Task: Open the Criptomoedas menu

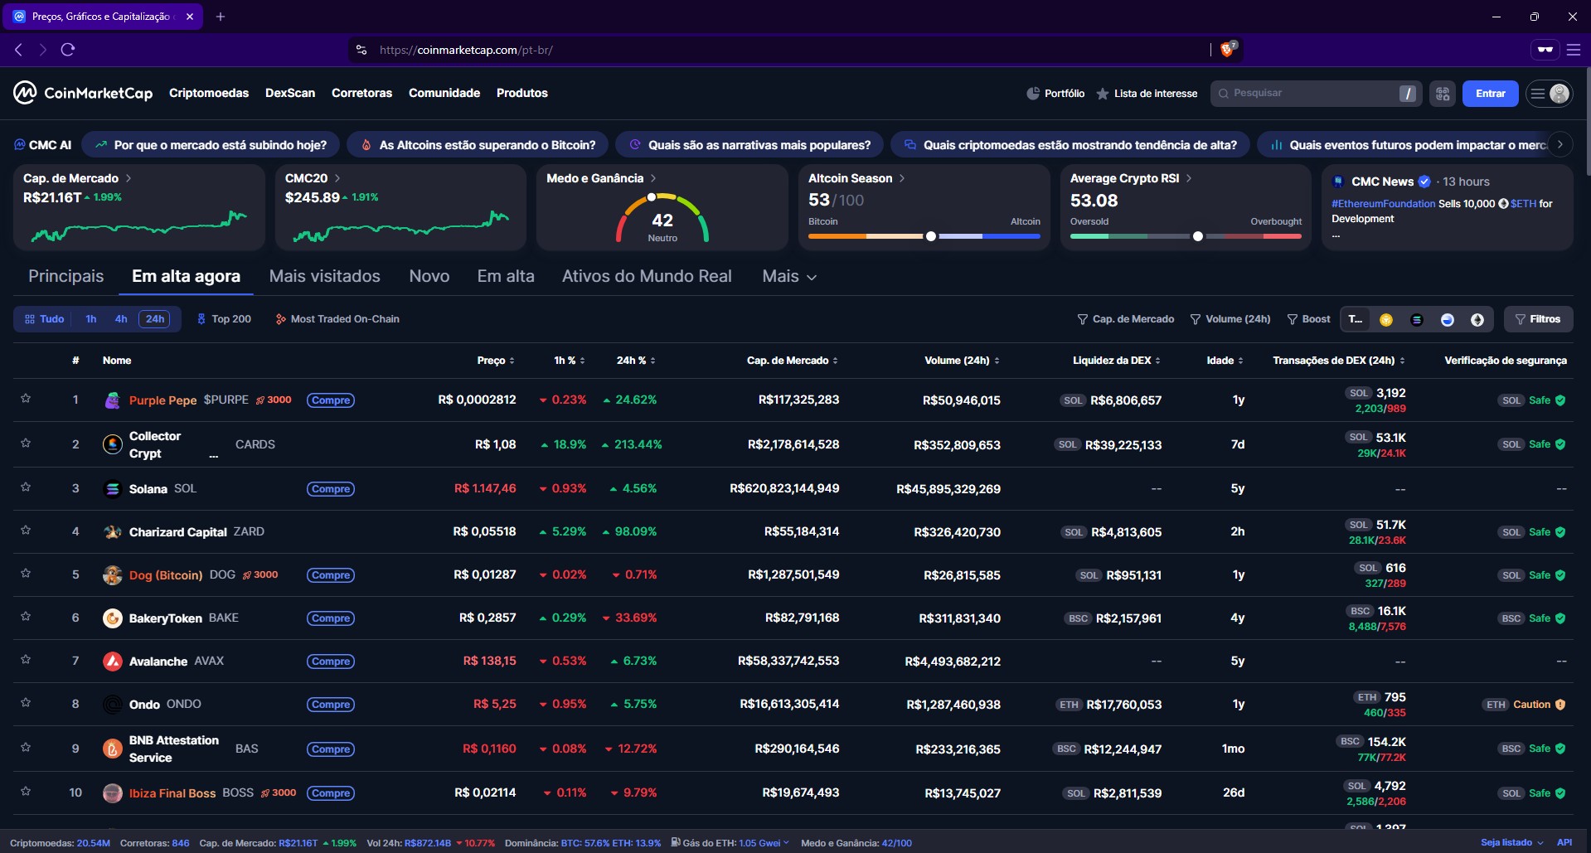Action: point(209,93)
